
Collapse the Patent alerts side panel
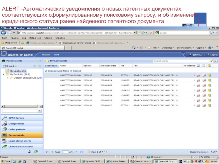[41, 61]
